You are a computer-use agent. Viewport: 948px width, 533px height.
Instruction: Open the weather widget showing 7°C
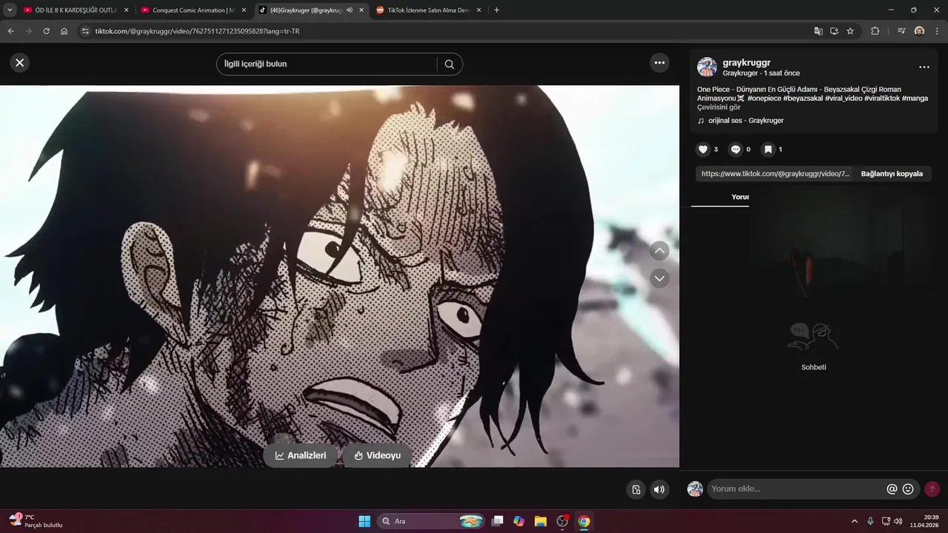pos(36,521)
